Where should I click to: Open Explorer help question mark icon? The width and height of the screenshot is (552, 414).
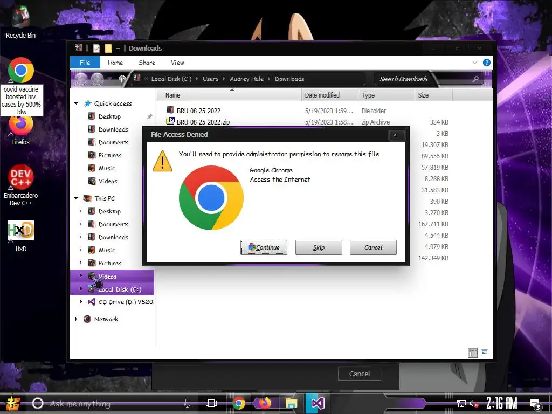coord(487,63)
